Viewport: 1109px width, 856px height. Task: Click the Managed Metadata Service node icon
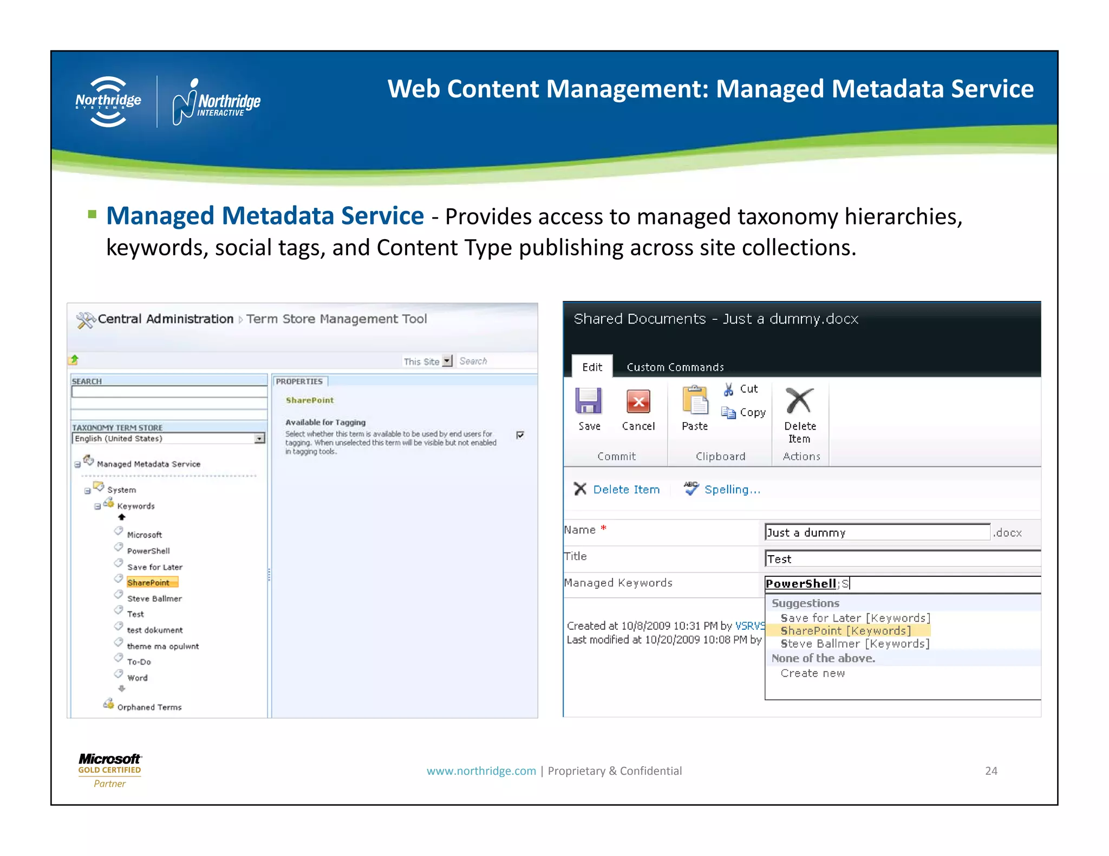89,460
